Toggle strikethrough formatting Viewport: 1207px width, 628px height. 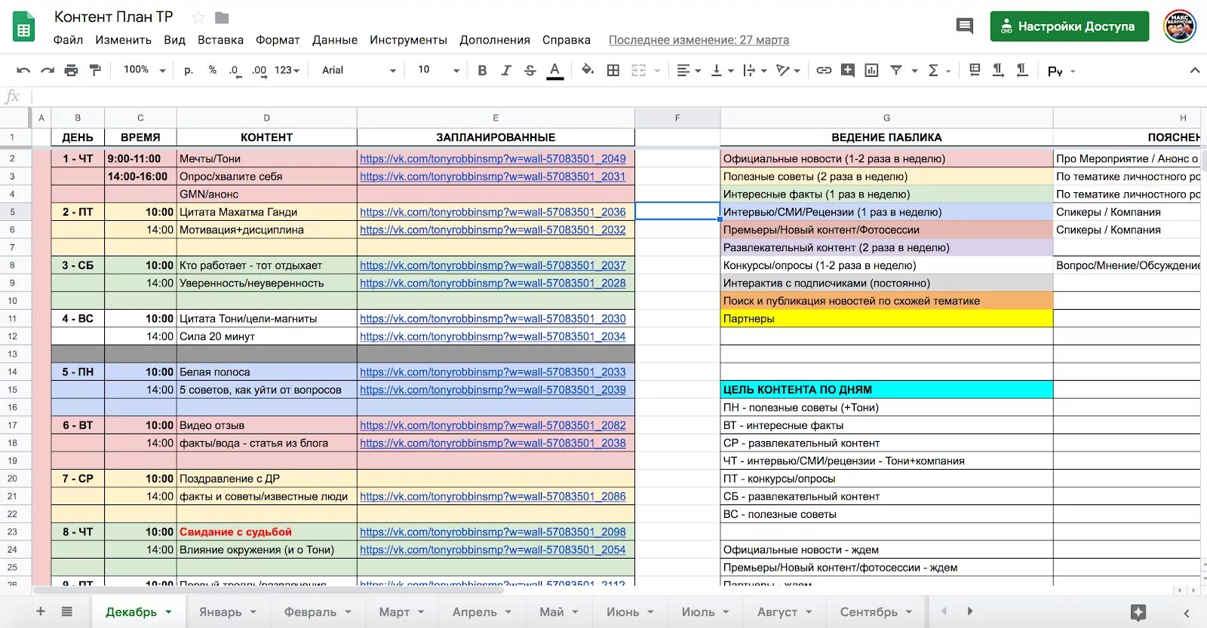click(530, 70)
